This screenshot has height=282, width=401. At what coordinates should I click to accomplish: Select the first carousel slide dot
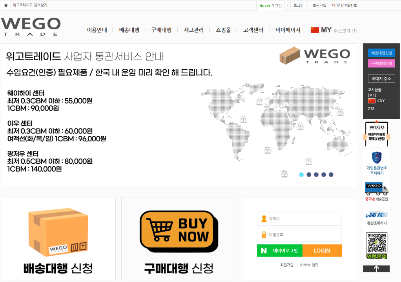click(301, 175)
